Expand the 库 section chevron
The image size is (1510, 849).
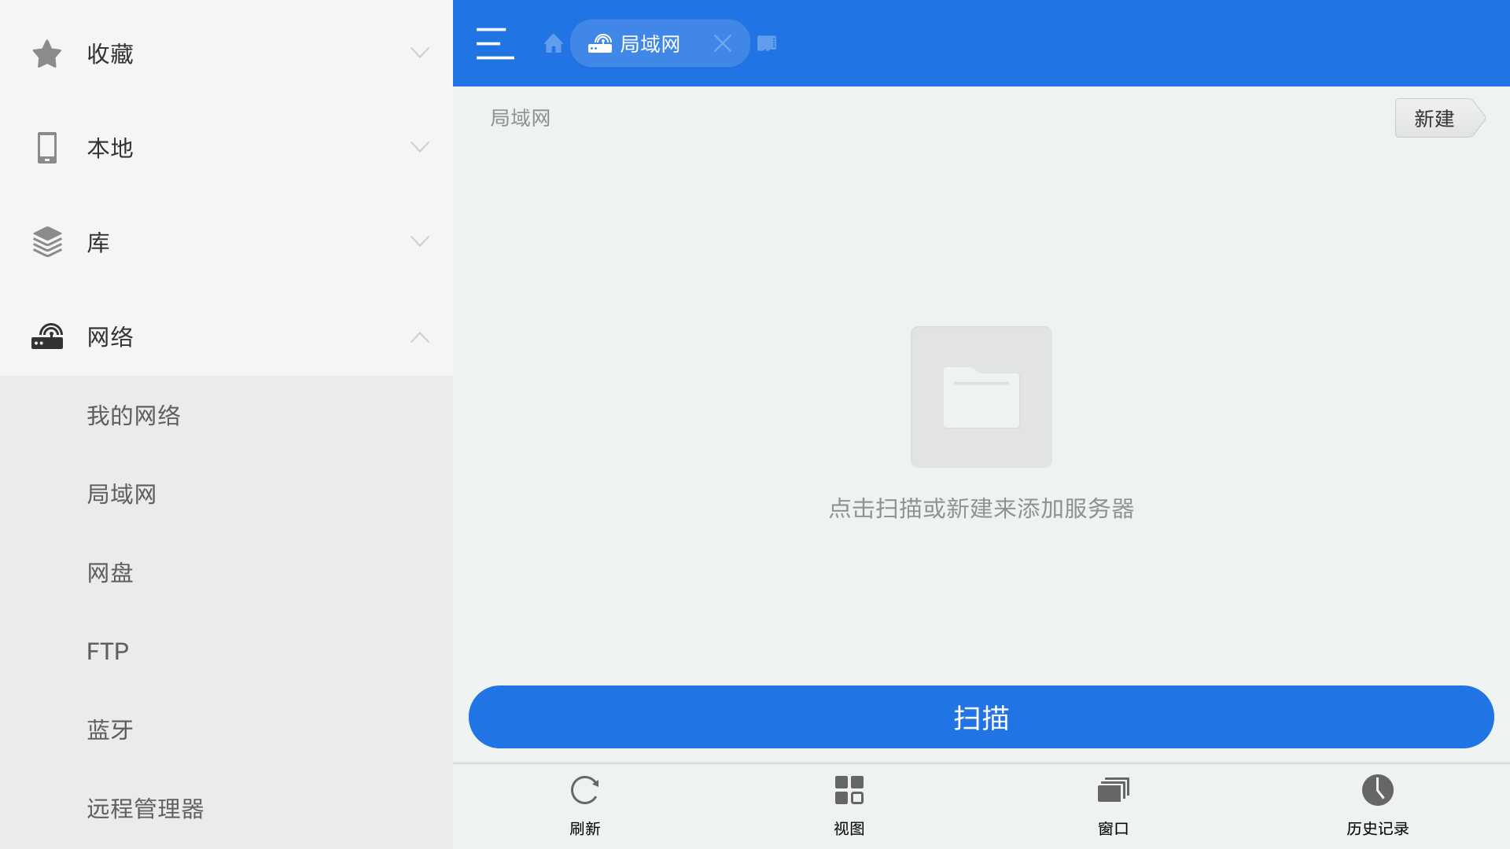click(420, 241)
